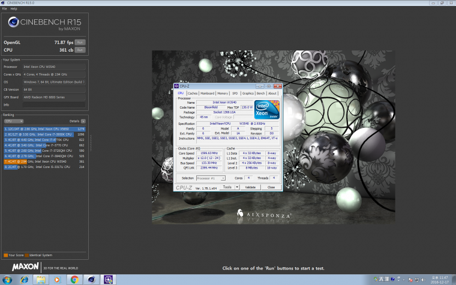Click the Details arrow in Ranking
The image size is (456, 285).
pyautogui.click(x=83, y=121)
